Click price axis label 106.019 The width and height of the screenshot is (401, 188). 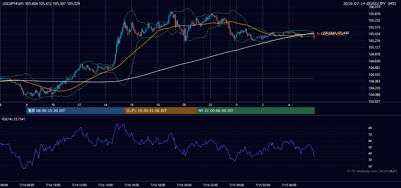pyautogui.click(x=374, y=7)
